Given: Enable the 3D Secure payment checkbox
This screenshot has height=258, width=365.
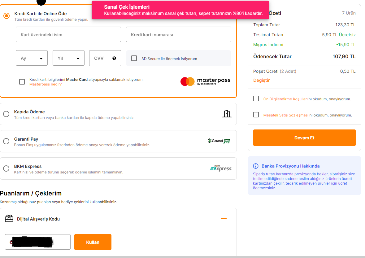Looking at the screenshot, I should (x=134, y=58).
